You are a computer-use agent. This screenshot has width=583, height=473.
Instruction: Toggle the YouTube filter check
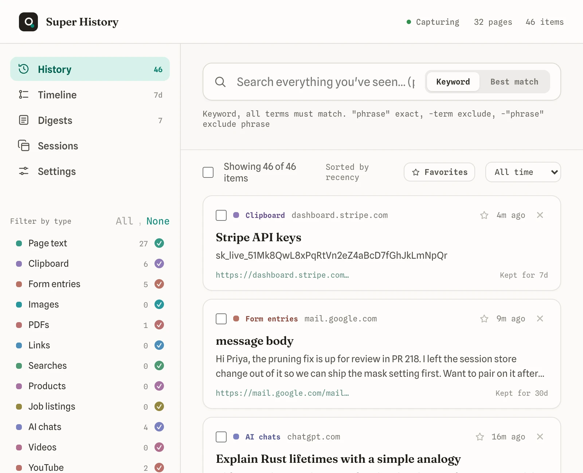click(x=159, y=468)
